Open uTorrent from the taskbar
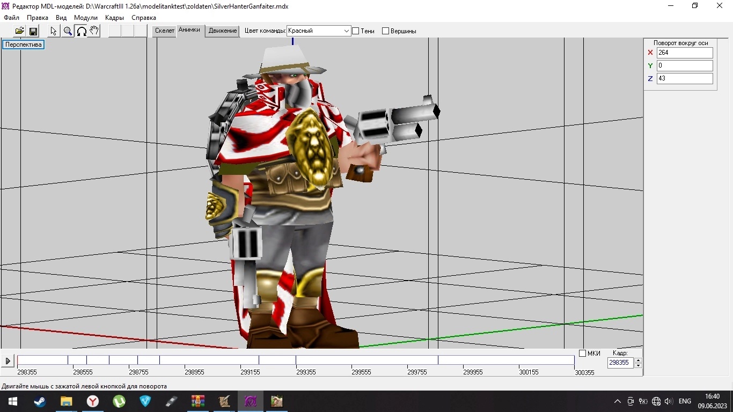 [x=119, y=401]
